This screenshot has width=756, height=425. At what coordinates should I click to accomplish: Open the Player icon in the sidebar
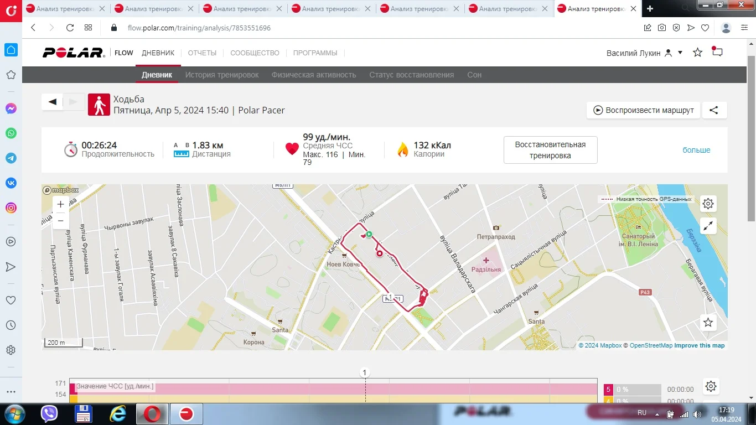click(x=11, y=242)
